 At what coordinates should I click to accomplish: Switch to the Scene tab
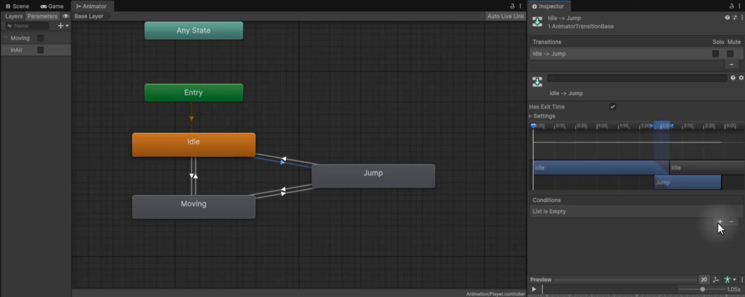(18, 6)
